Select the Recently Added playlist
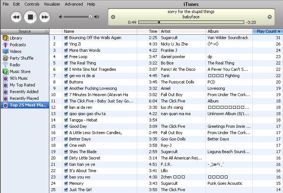The height and width of the screenshot is (193, 283). tap(25, 92)
